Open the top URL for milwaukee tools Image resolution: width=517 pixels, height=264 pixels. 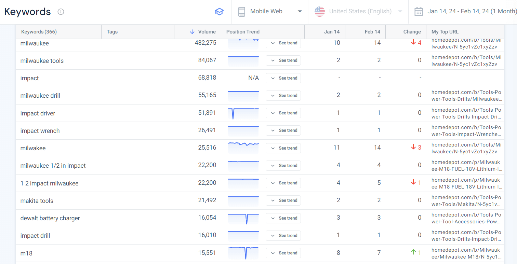click(x=466, y=61)
